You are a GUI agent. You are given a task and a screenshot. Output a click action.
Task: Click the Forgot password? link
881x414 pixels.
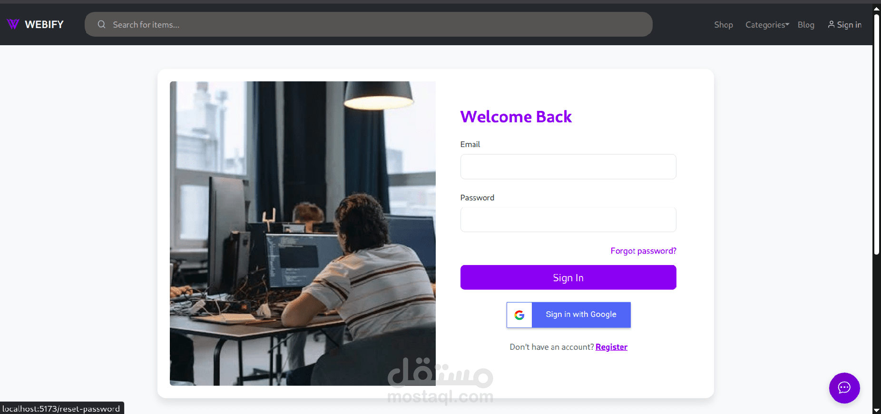point(643,251)
